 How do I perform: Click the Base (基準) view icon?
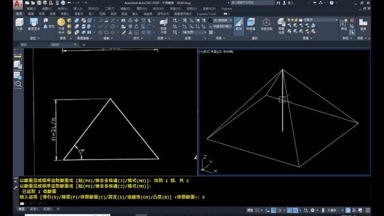pyautogui.click(x=363, y=25)
